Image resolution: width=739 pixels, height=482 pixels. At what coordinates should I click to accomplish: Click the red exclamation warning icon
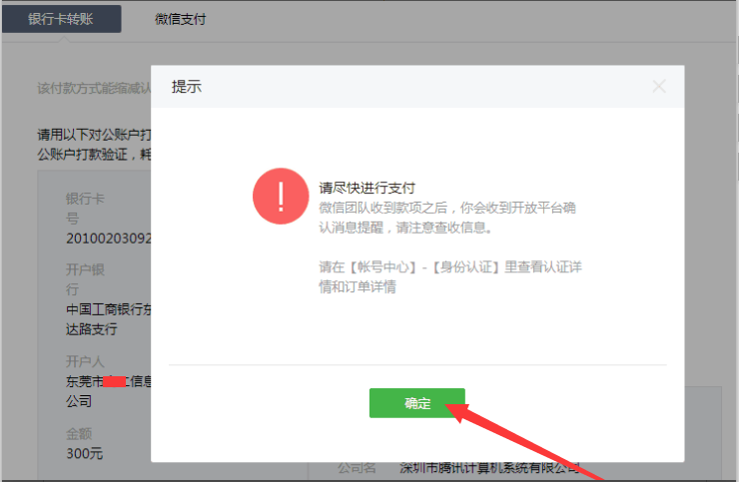click(x=281, y=196)
